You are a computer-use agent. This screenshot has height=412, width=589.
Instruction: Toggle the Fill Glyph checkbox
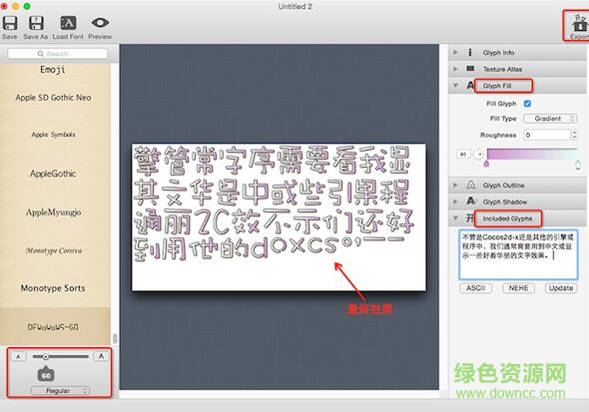point(527,104)
